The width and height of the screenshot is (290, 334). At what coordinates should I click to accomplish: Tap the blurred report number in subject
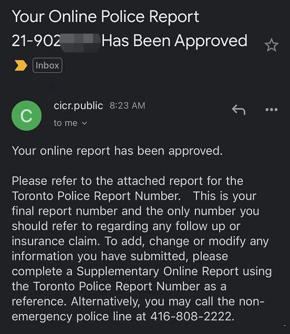pyautogui.click(x=80, y=42)
